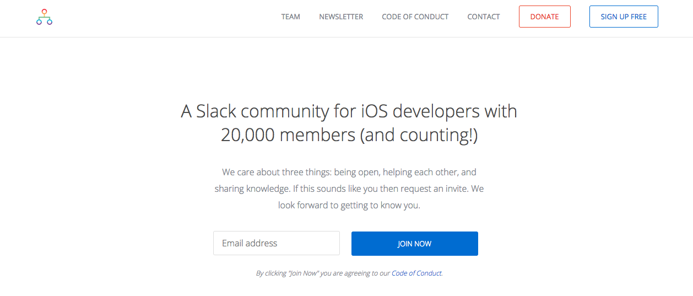Click the "sharing knowledge" paragraph line
This screenshot has width=693, height=296.
(x=251, y=189)
